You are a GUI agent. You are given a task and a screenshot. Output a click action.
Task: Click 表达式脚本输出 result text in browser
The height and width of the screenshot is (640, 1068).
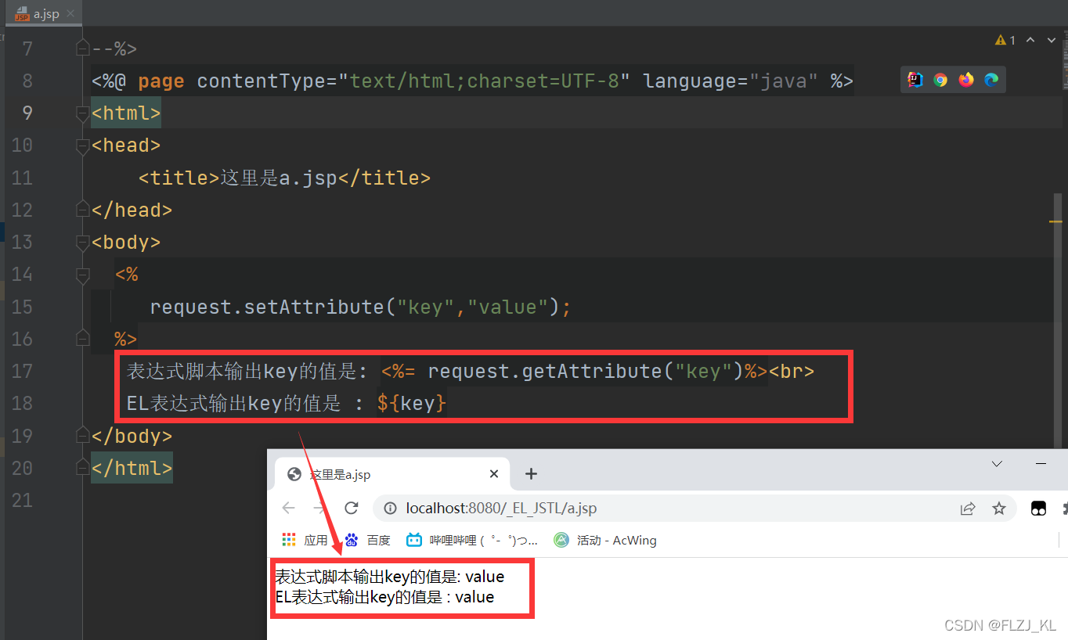coord(389,577)
